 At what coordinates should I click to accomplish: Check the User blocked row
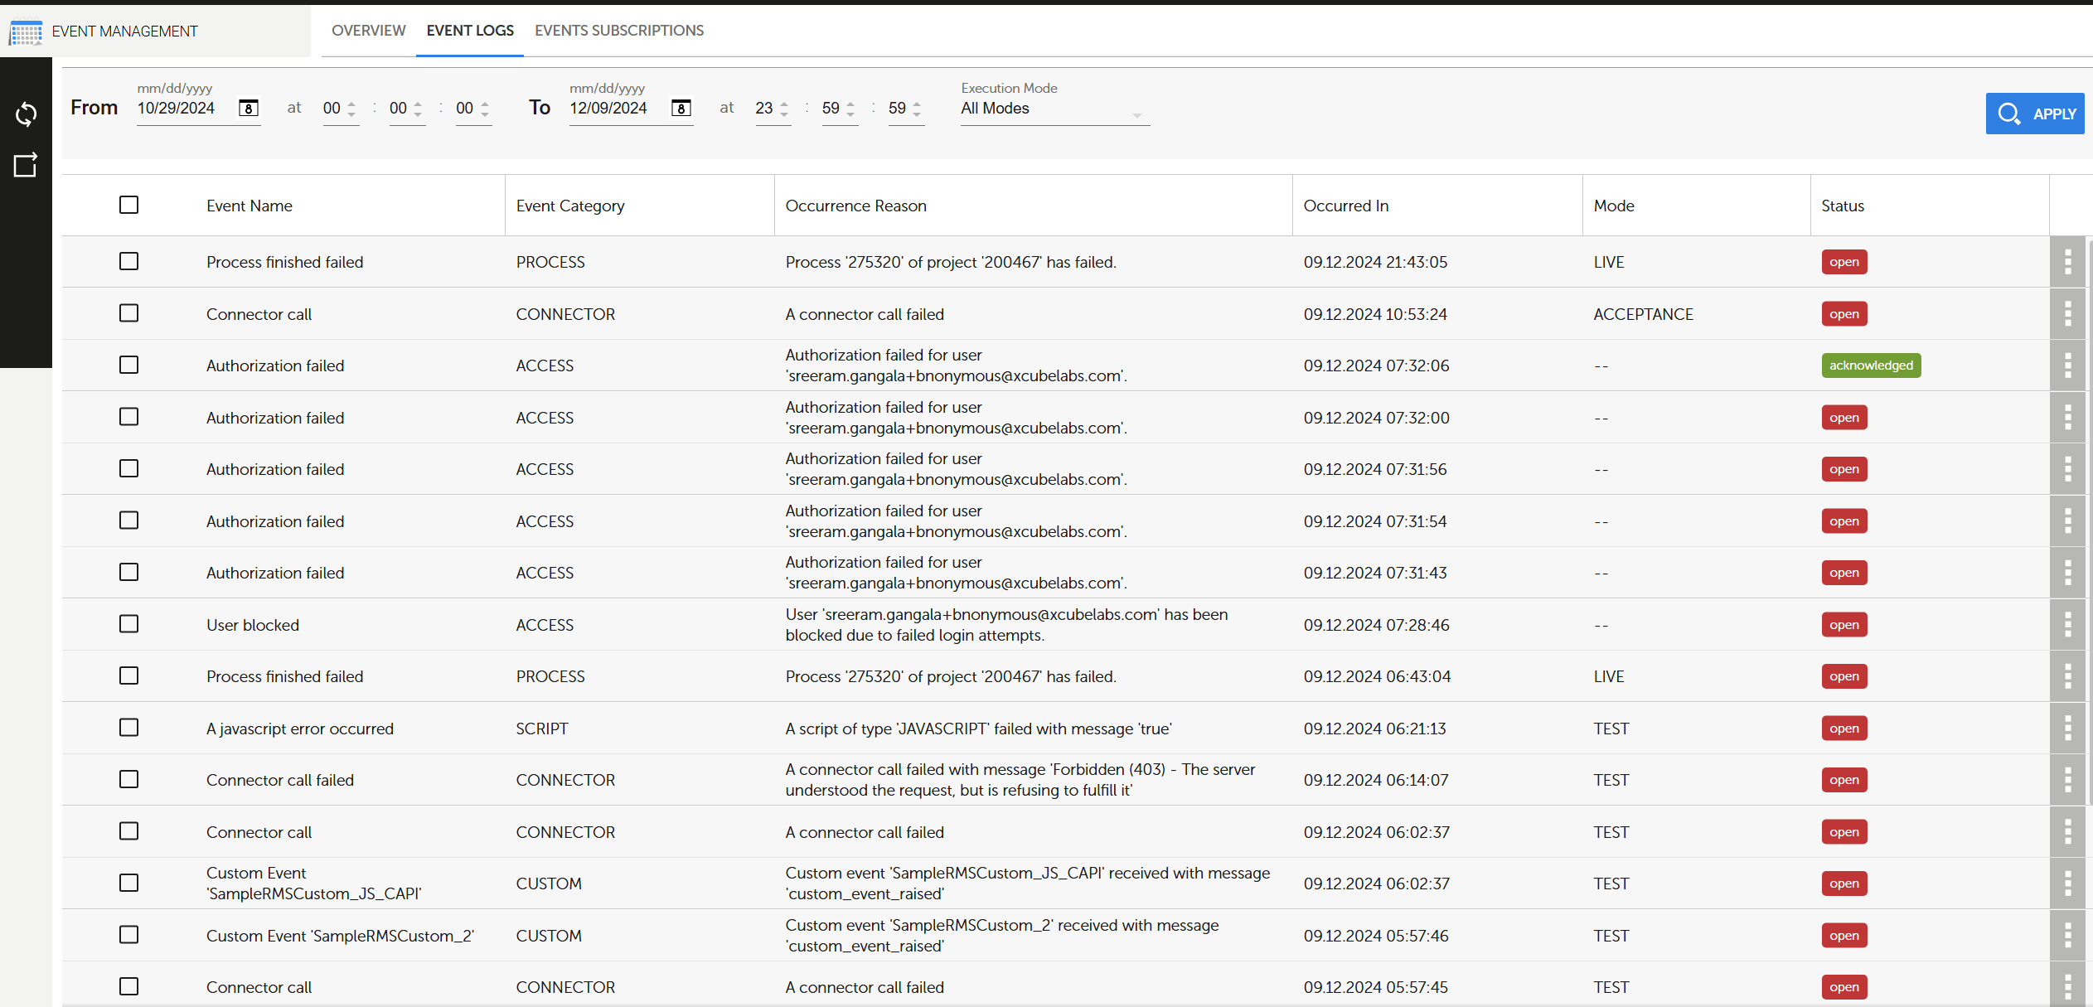pyautogui.click(x=128, y=624)
